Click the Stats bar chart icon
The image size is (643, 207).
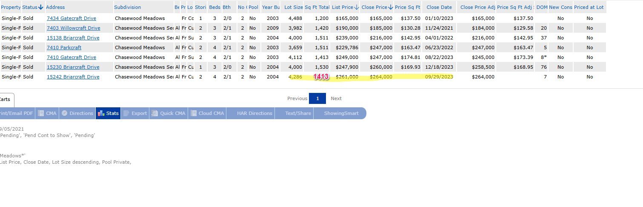click(101, 113)
